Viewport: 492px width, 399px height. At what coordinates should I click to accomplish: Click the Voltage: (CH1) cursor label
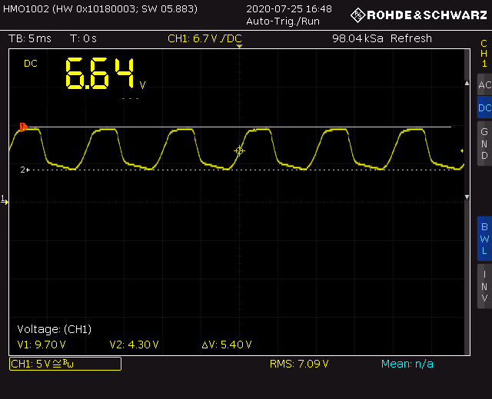pos(55,329)
